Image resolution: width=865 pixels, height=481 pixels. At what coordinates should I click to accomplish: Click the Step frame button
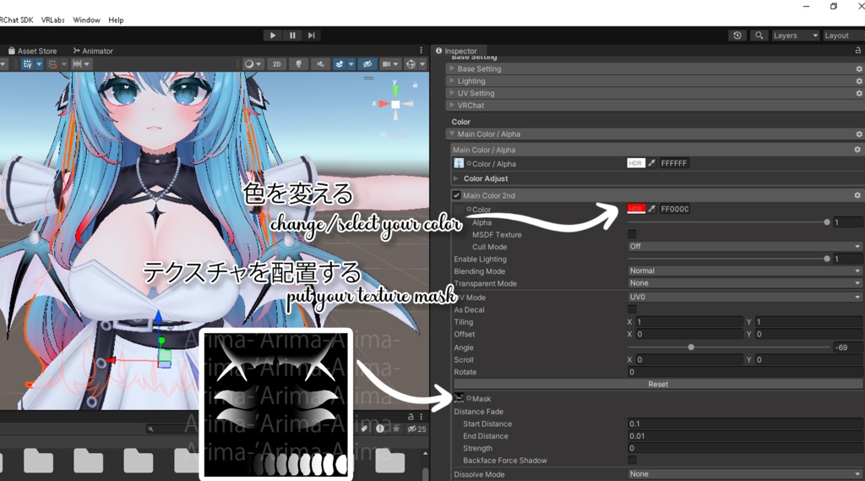pos(312,36)
